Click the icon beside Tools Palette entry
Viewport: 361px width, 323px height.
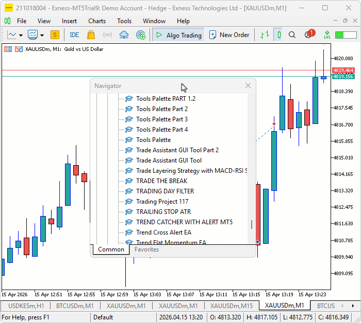pos(129,140)
